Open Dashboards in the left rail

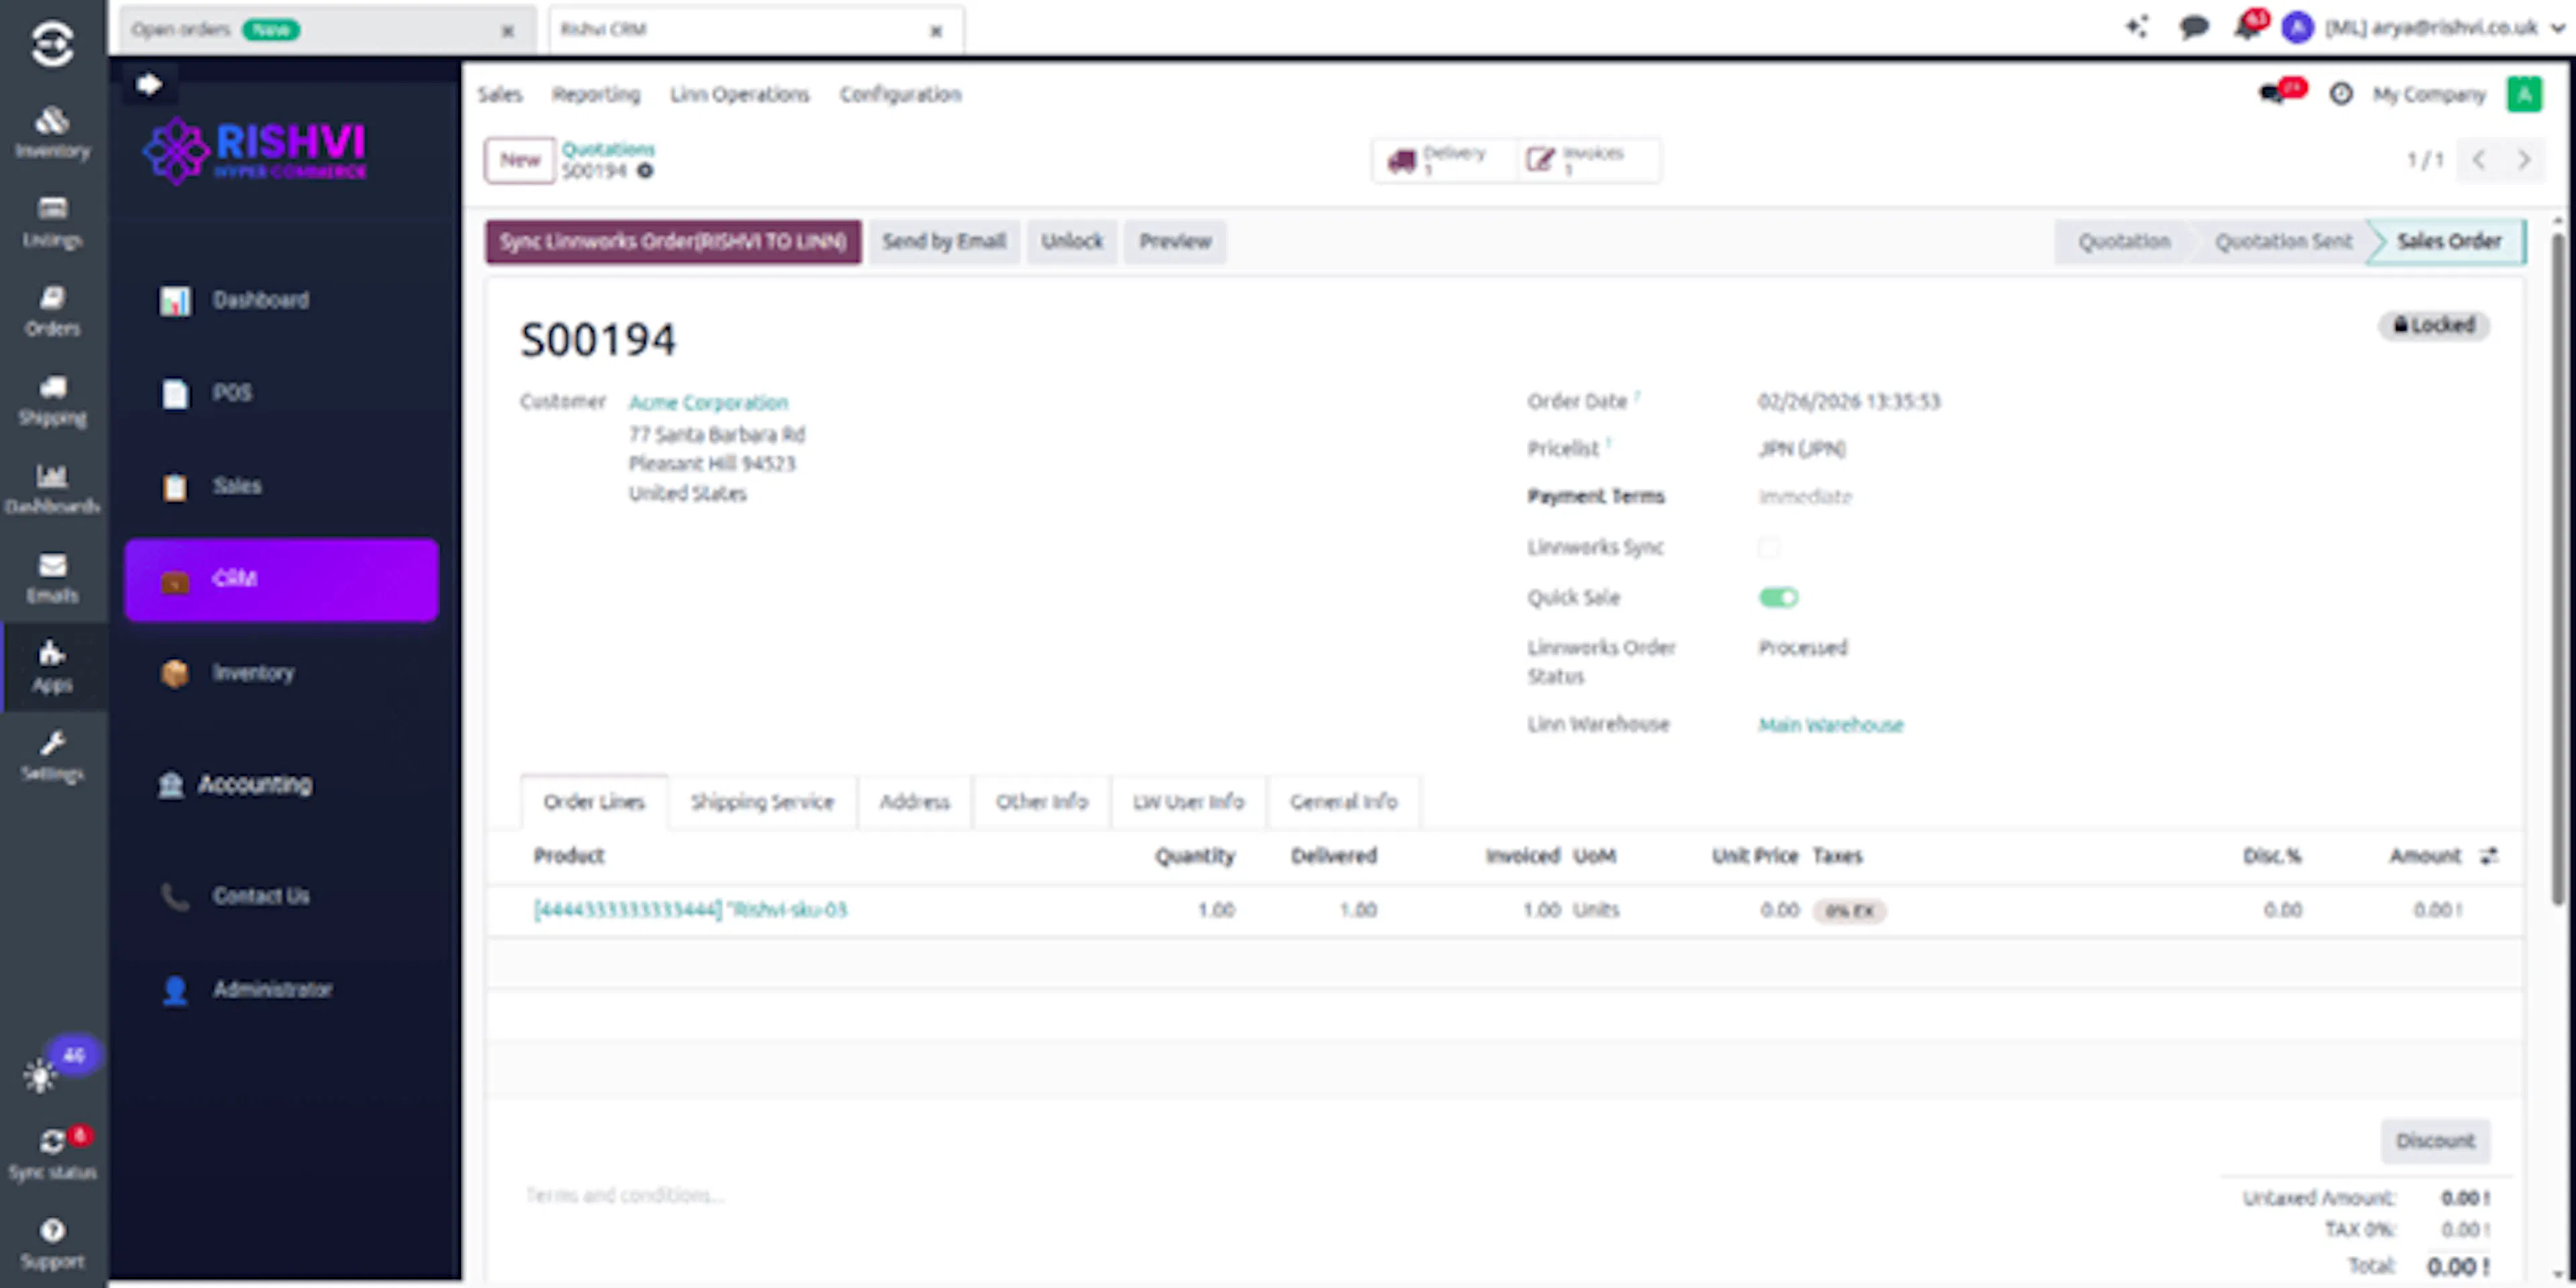[x=52, y=489]
